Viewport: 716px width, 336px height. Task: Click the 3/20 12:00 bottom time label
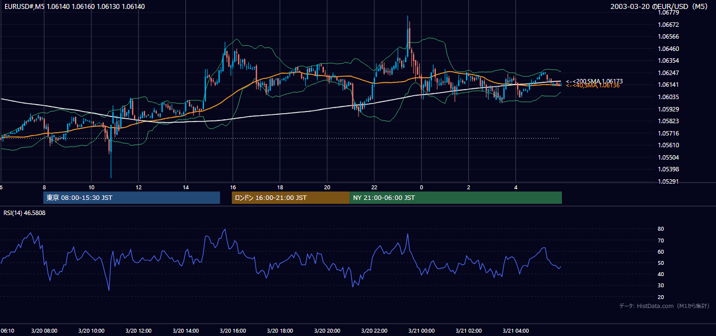pos(138,331)
